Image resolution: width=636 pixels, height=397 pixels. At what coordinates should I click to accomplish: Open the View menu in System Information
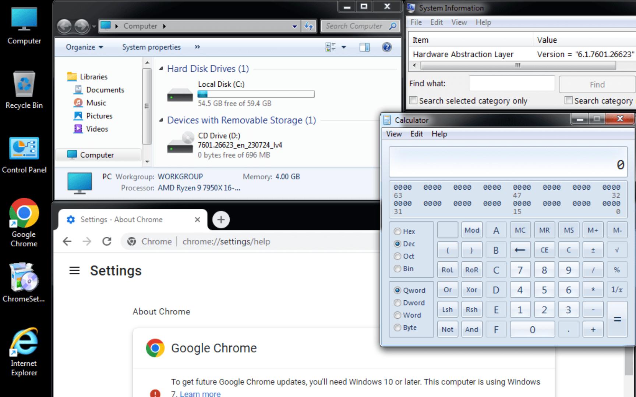coord(459,22)
